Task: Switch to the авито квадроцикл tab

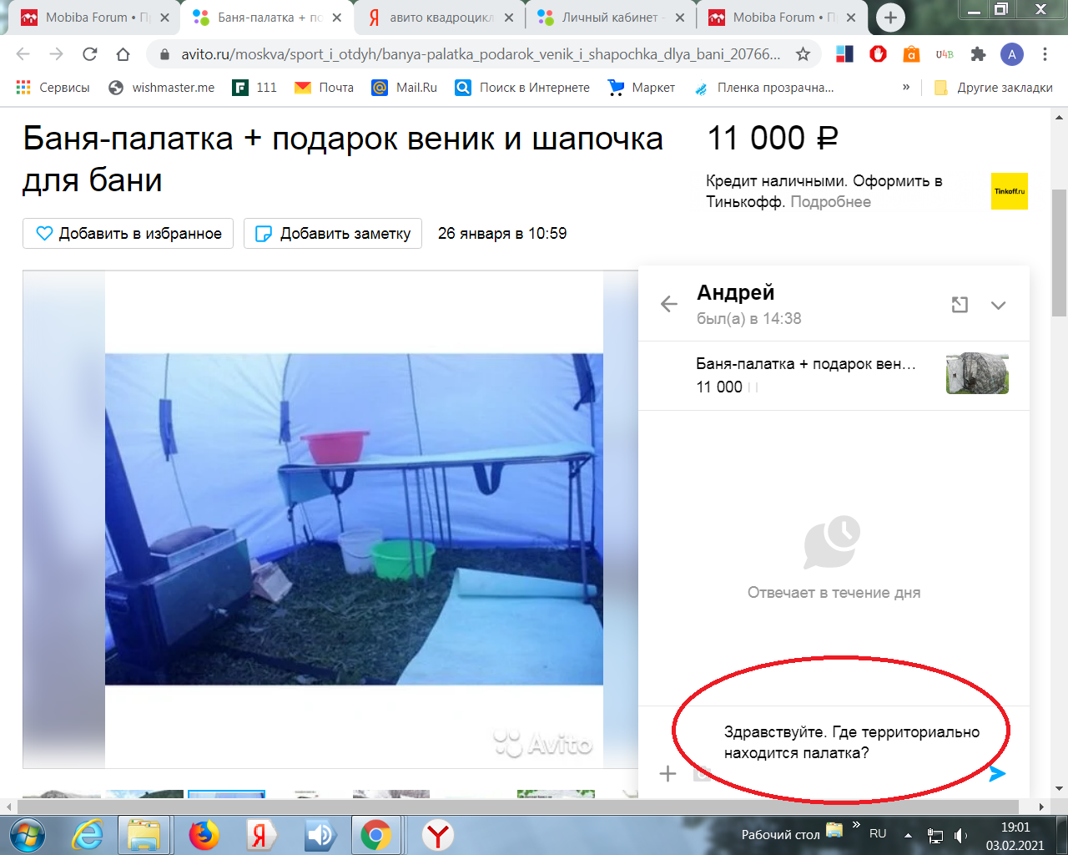Action: 441,18
